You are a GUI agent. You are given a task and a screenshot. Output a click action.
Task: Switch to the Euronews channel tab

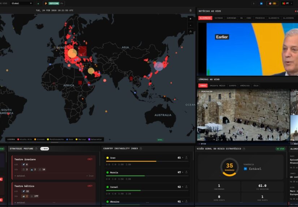pos(231,17)
